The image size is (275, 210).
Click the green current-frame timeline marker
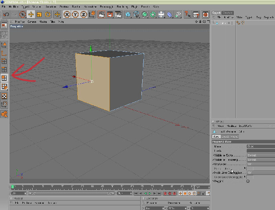(x=13, y=187)
